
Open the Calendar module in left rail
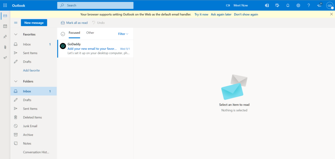(5, 26)
